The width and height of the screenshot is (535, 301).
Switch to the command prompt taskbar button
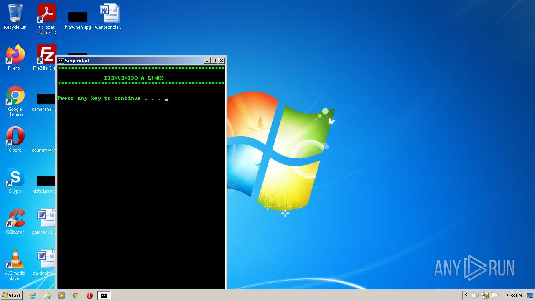(104, 296)
